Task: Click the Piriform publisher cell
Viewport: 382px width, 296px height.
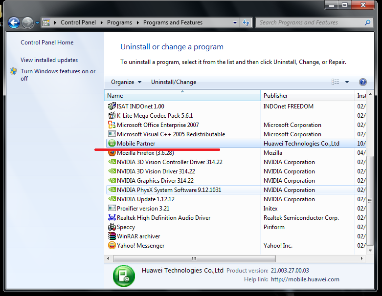Action: point(274,227)
